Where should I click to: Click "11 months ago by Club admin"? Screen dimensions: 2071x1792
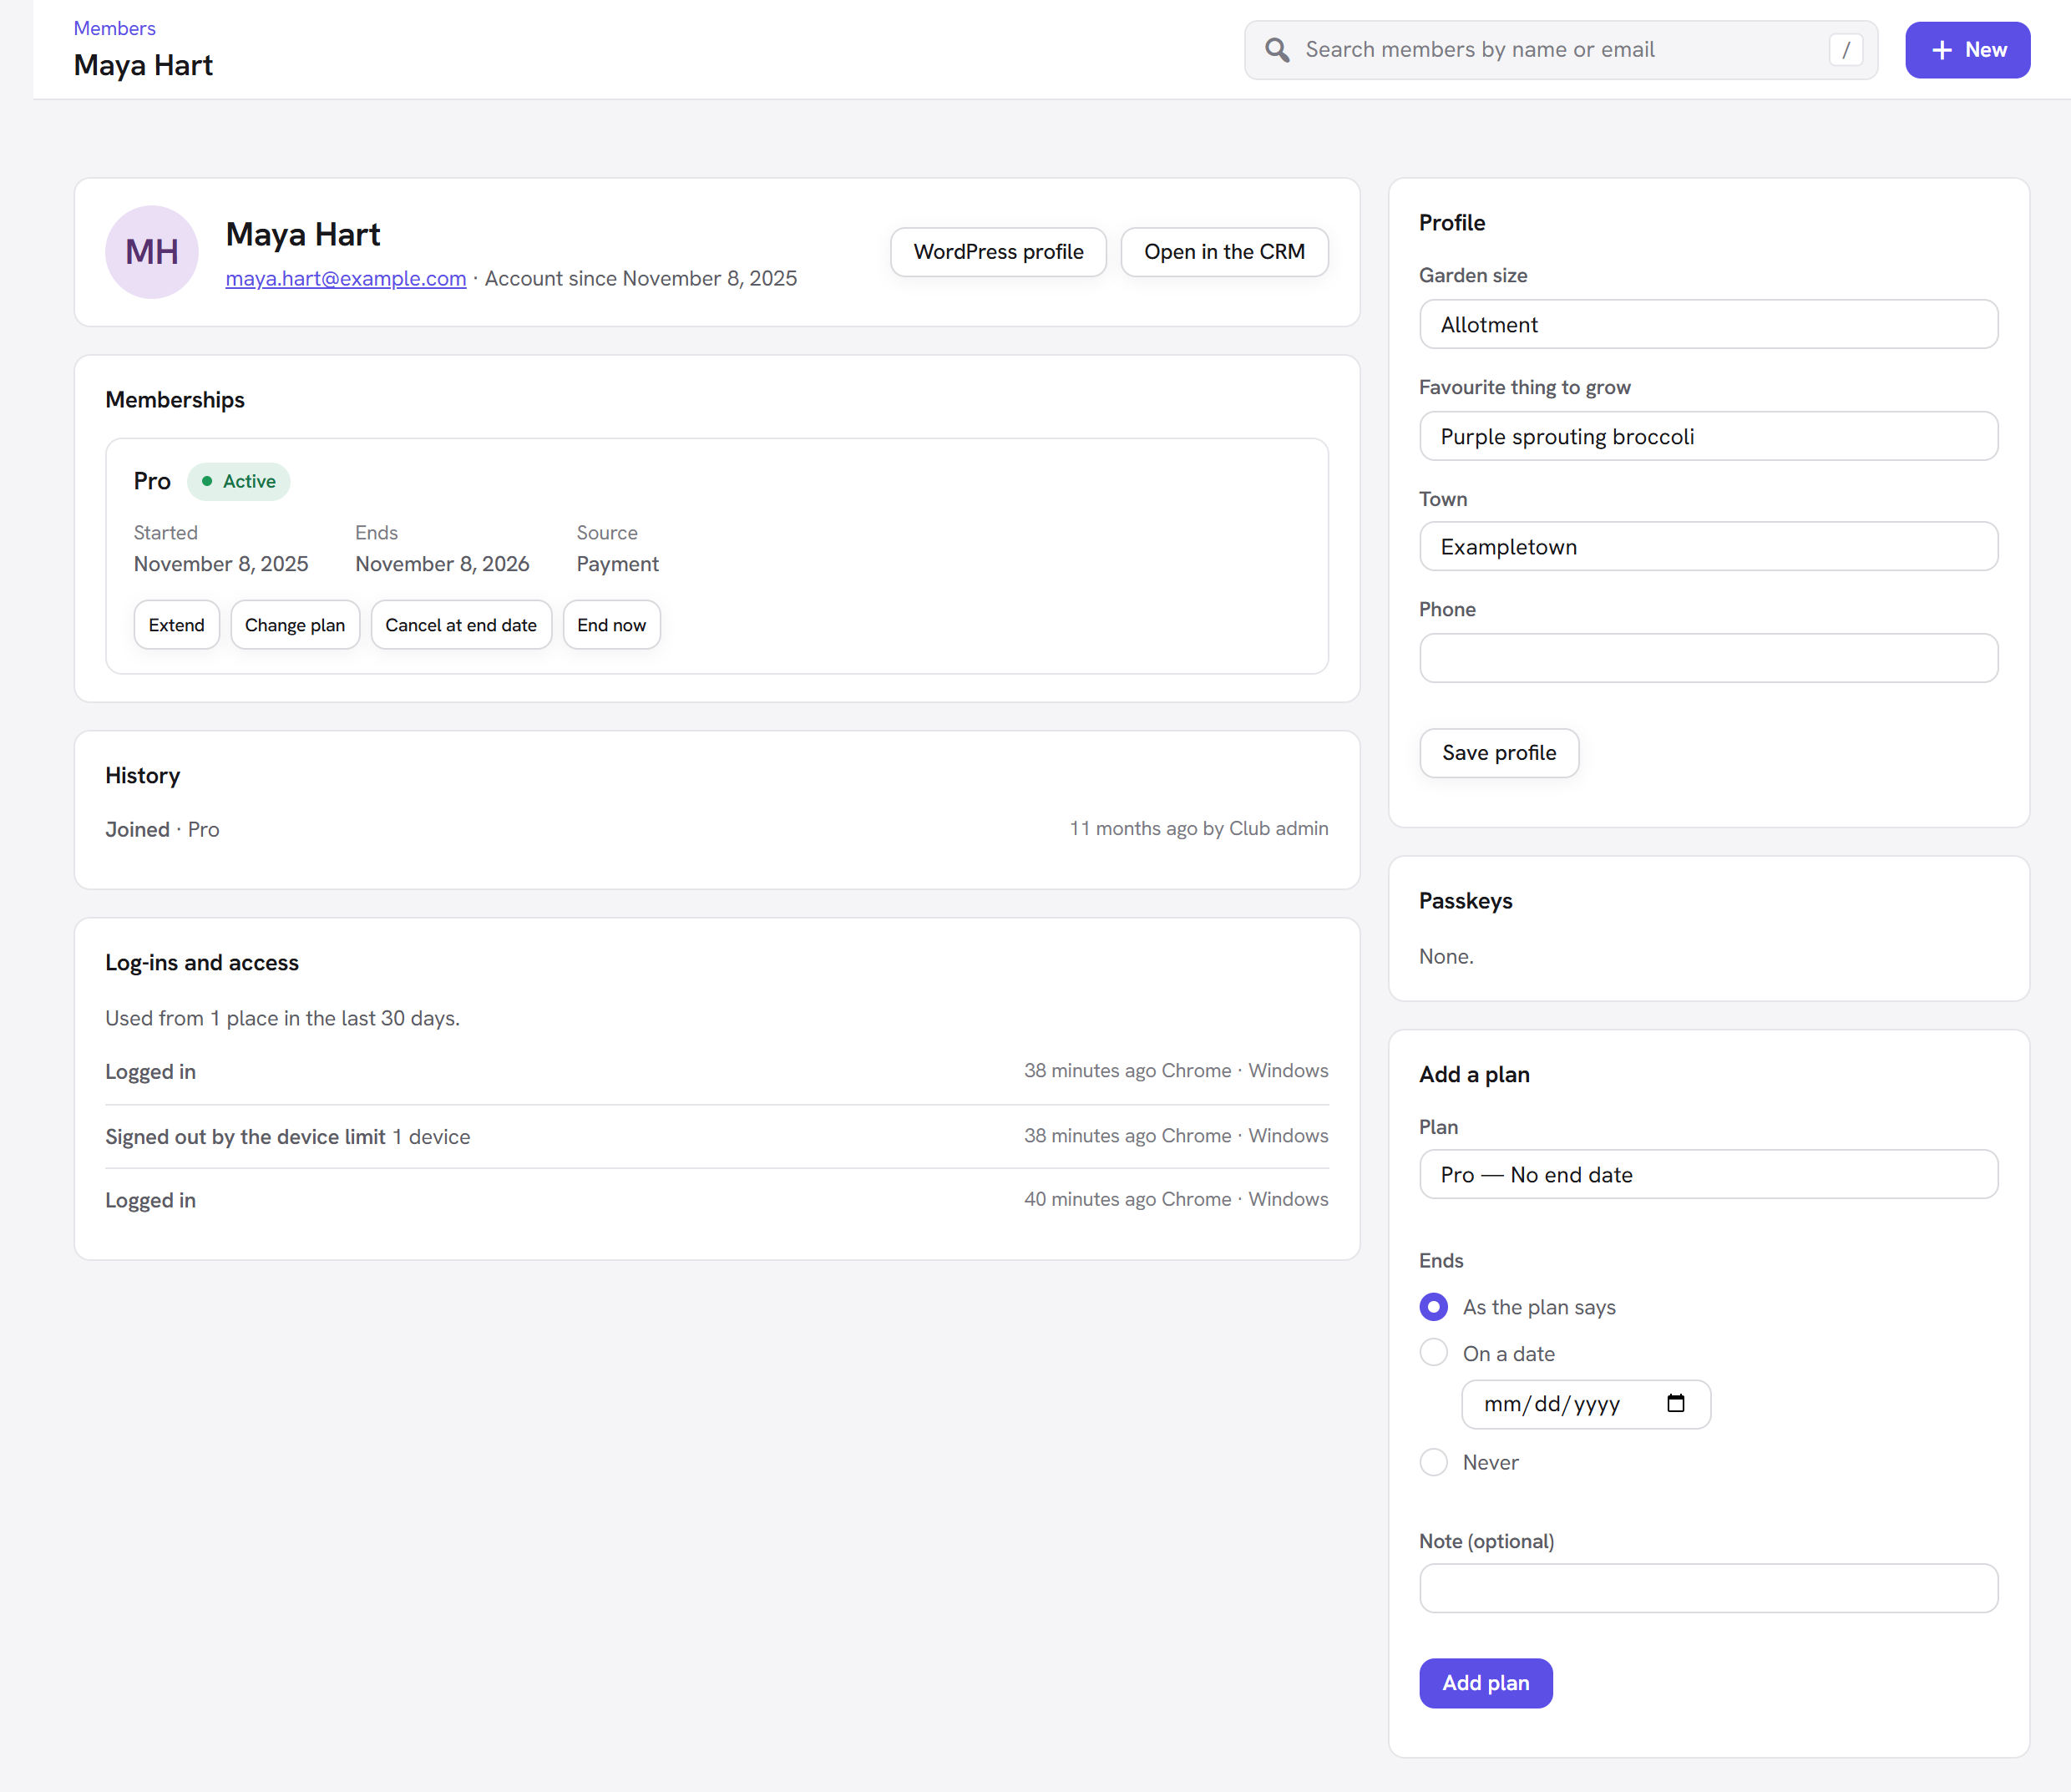tap(1199, 828)
